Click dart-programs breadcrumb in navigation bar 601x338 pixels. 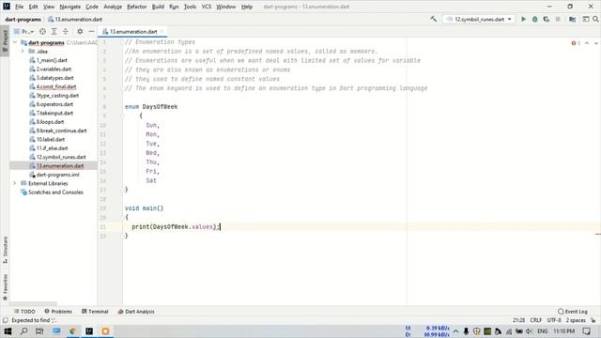23,19
